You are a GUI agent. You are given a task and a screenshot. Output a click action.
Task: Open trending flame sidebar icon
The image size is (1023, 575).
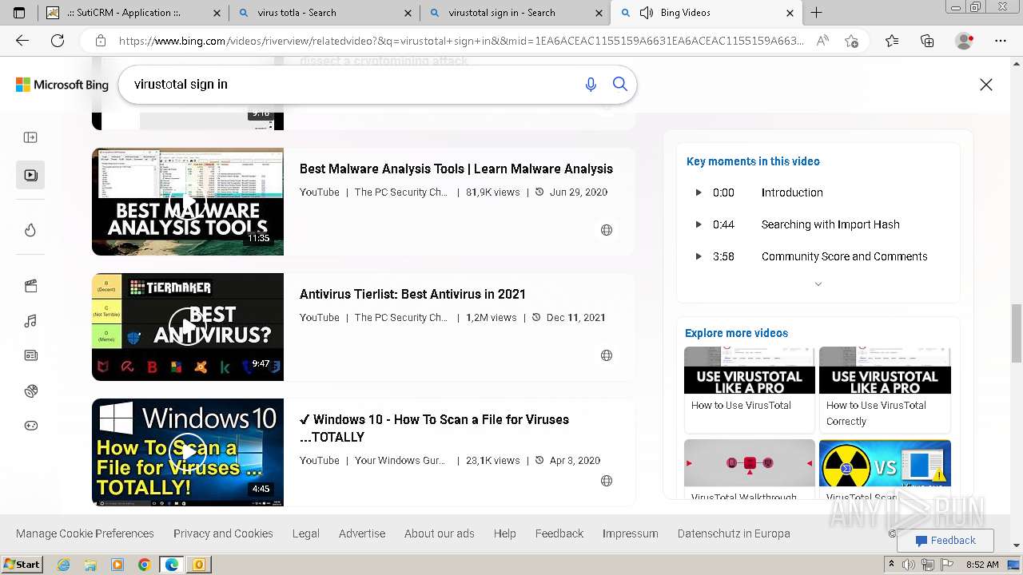point(30,230)
